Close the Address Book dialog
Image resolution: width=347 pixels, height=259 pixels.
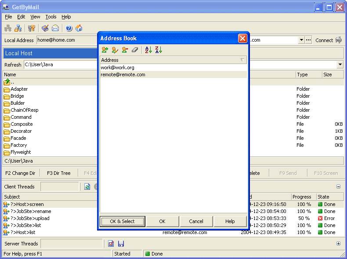(x=242, y=39)
